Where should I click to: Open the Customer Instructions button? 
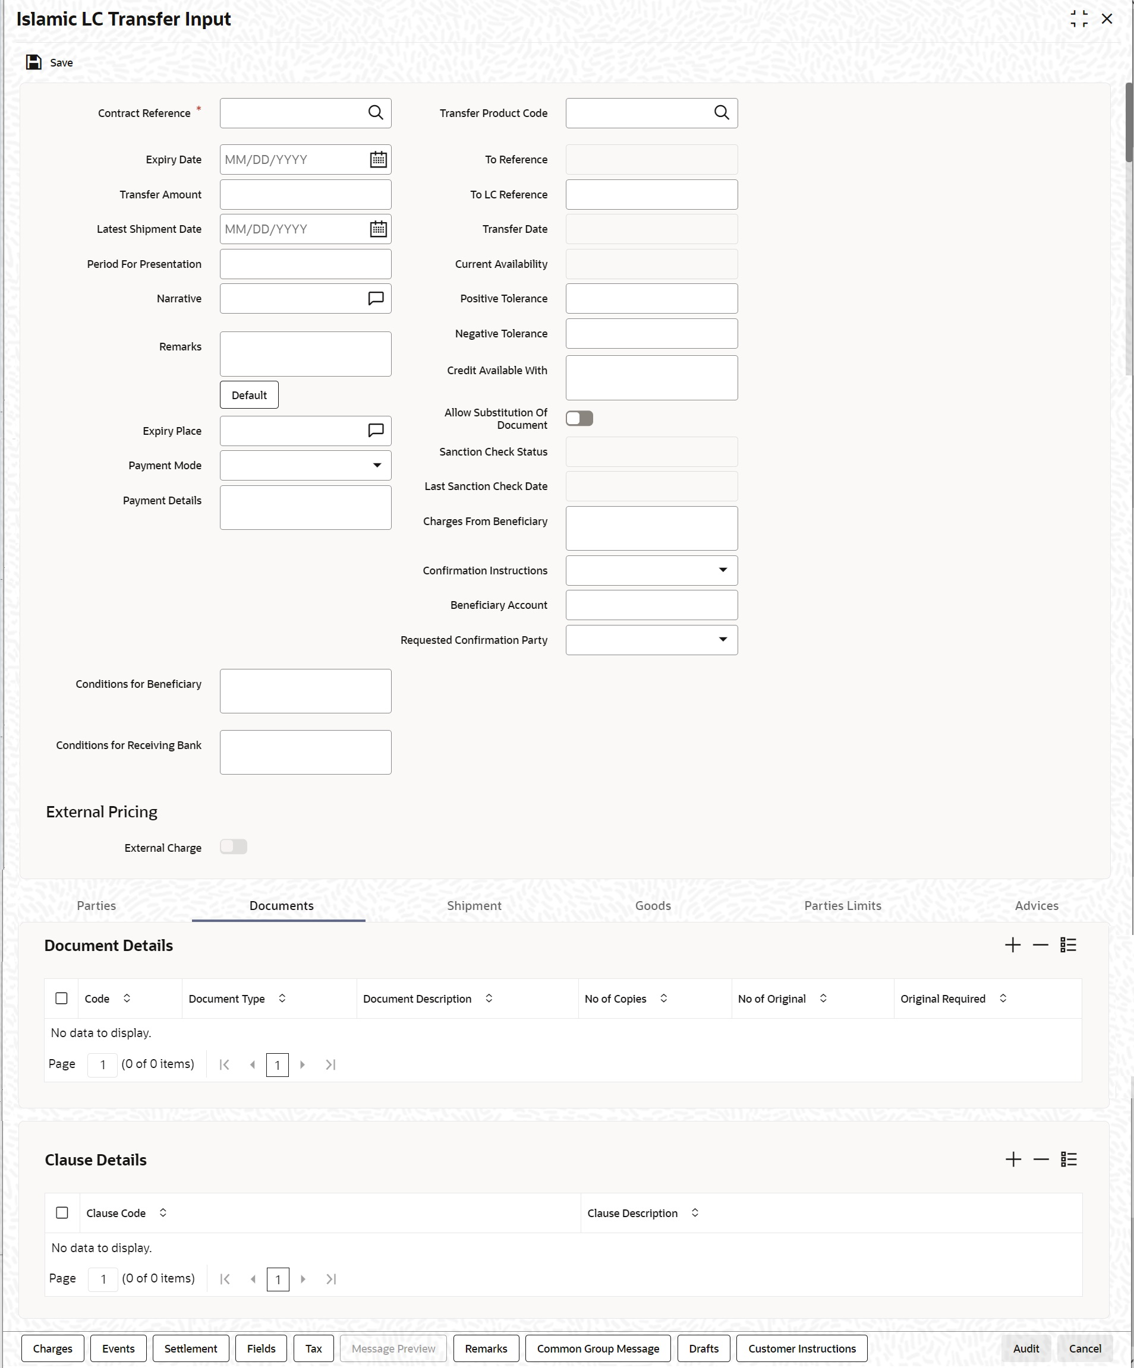click(x=802, y=1348)
